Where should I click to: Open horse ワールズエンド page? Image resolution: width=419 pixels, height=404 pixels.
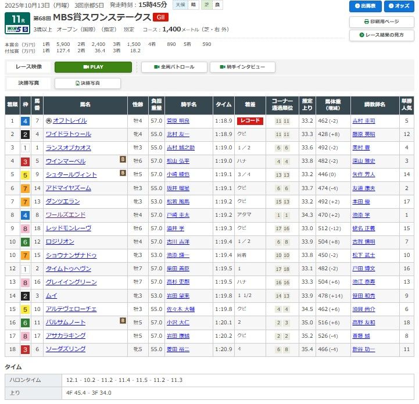tap(66, 215)
